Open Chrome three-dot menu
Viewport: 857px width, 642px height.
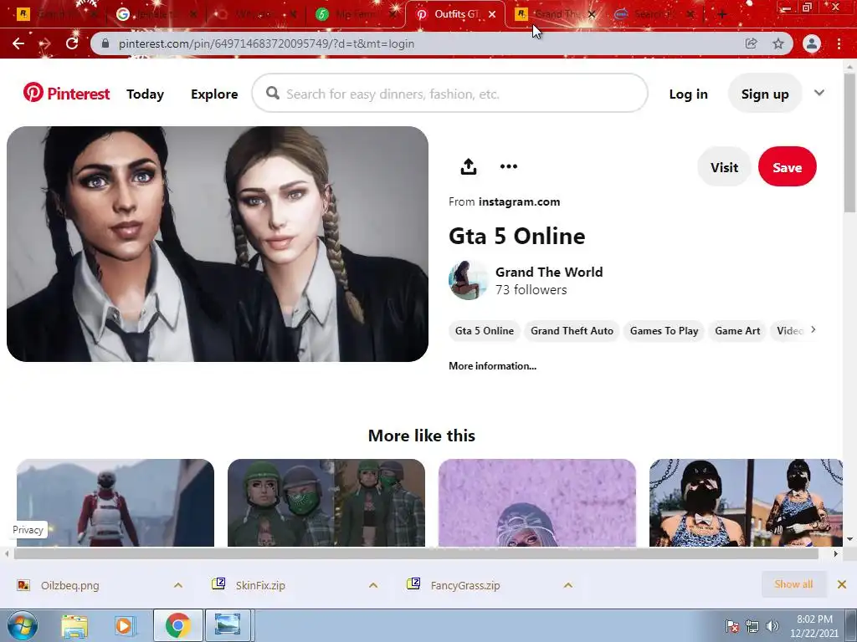pyautogui.click(x=839, y=43)
